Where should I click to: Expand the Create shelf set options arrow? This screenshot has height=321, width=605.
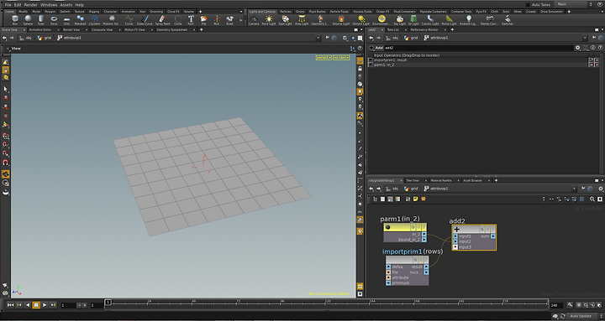point(241,12)
